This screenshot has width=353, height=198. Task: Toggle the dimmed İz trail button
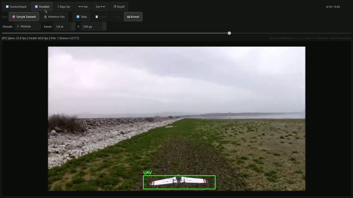tap(116, 17)
